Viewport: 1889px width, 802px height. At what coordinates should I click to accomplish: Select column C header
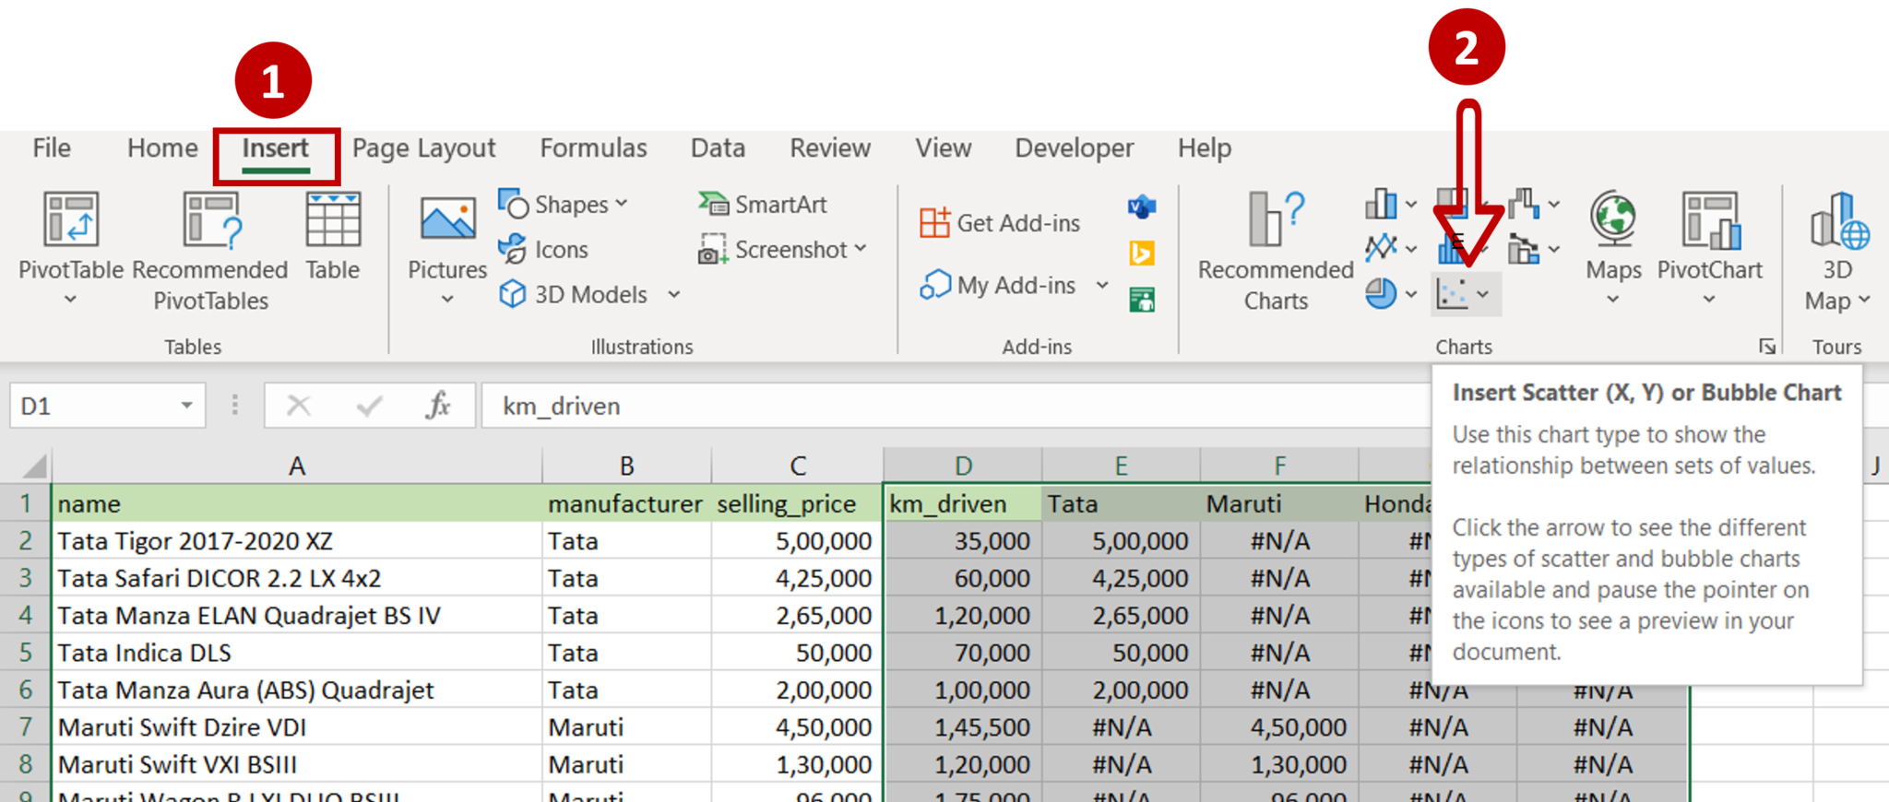click(x=797, y=466)
